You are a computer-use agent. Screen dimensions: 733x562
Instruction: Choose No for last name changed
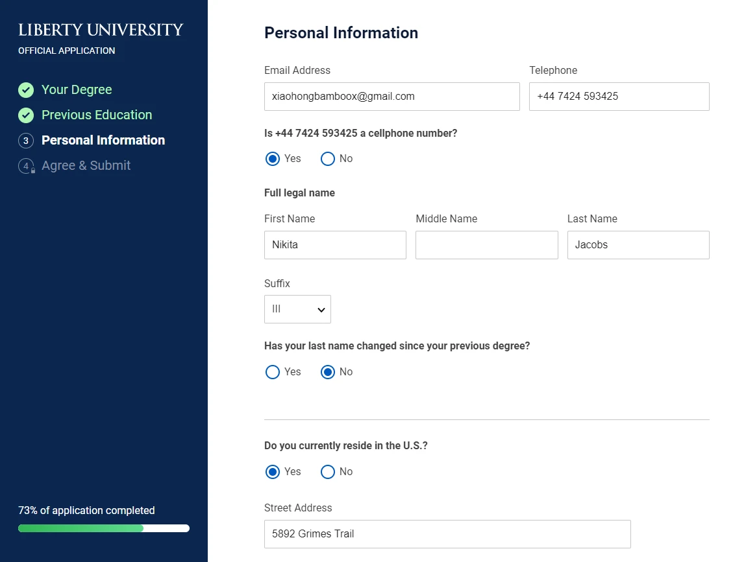[x=328, y=372]
